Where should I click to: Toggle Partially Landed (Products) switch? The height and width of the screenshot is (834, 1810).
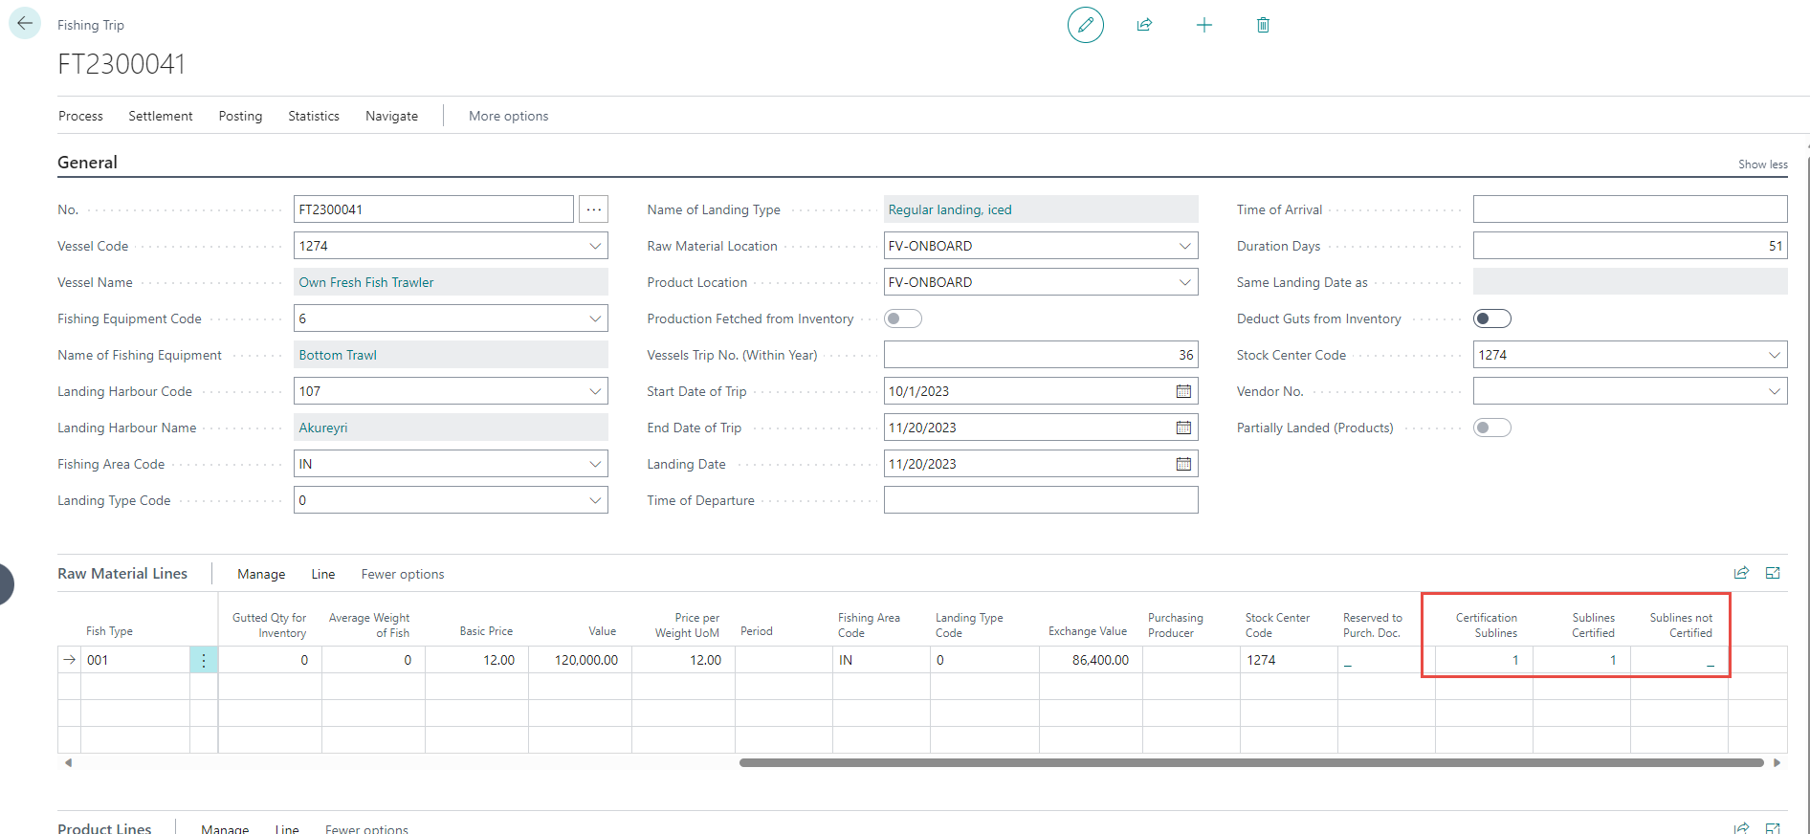click(1491, 428)
